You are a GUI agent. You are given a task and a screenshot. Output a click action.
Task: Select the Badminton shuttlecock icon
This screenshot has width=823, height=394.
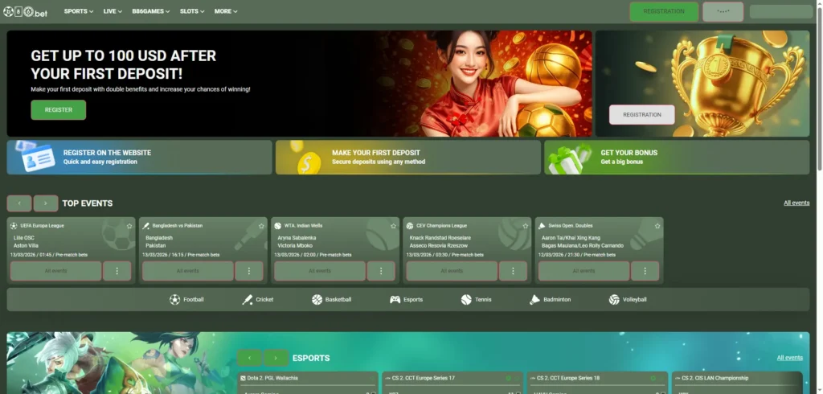point(535,299)
